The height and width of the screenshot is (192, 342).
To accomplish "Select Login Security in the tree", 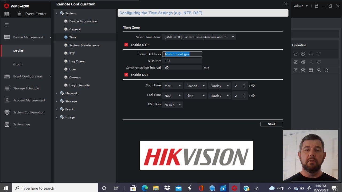I will pyautogui.click(x=79, y=85).
